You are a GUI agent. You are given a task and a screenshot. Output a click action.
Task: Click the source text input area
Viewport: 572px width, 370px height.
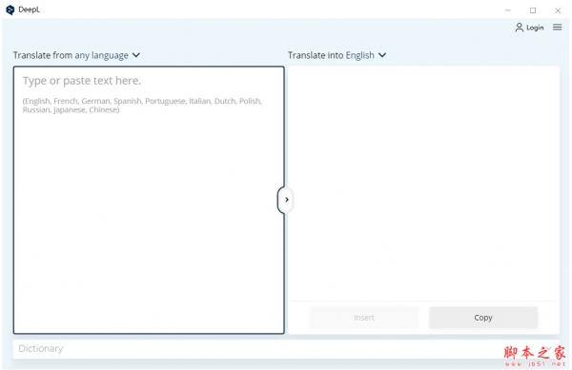click(x=149, y=200)
